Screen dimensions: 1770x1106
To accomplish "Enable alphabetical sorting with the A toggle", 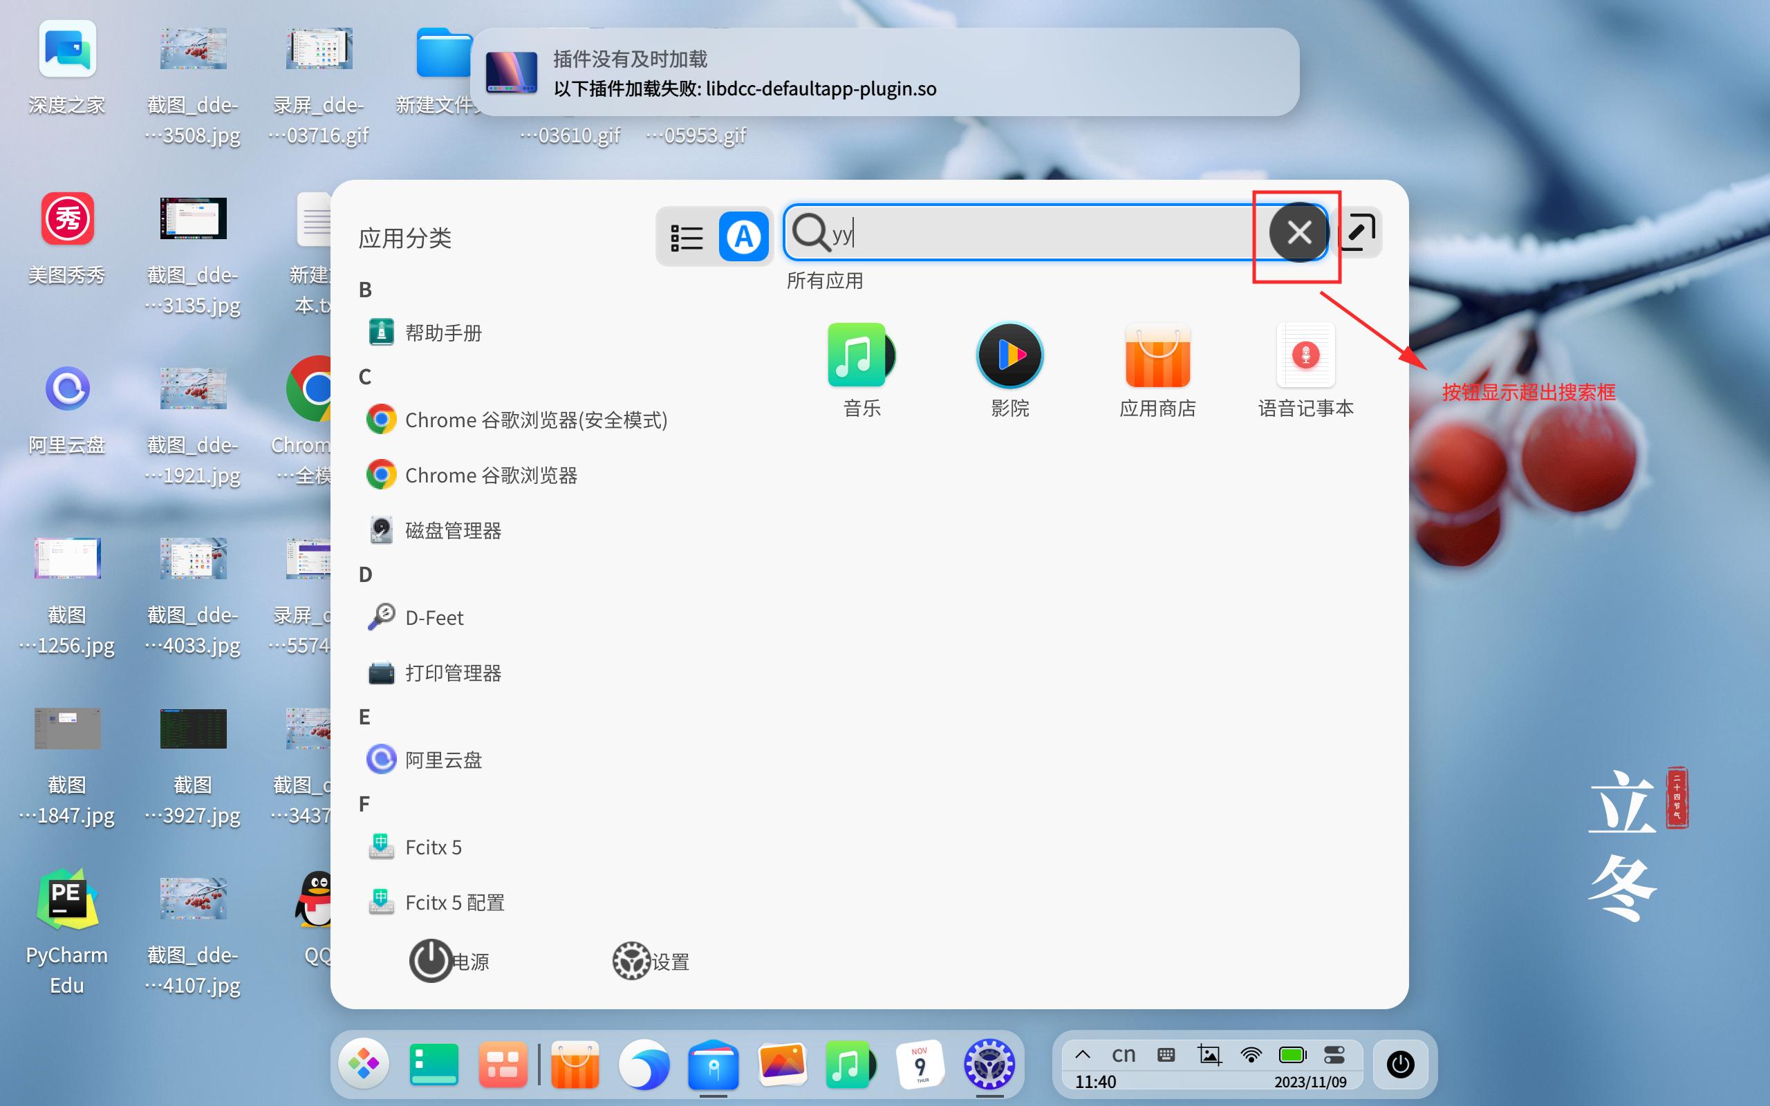I will 743,236.
